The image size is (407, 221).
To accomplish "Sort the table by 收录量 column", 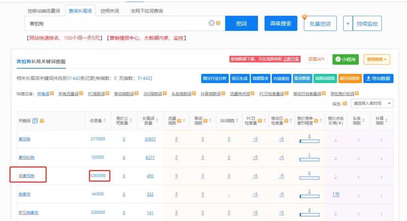I will [x=104, y=121].
